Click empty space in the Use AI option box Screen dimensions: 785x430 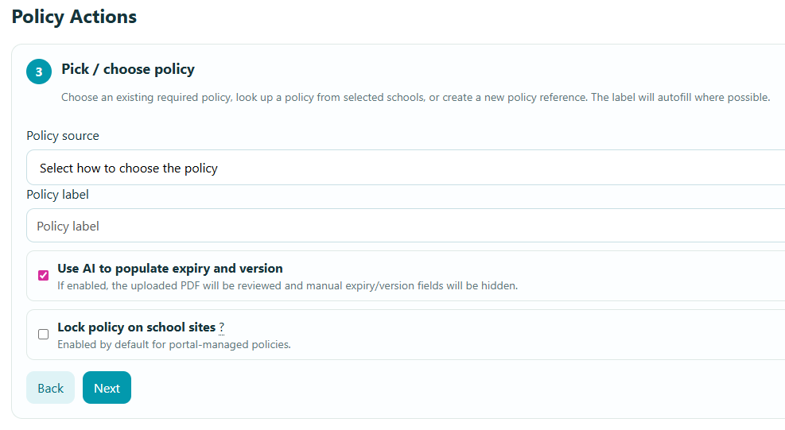coord(652,276)
